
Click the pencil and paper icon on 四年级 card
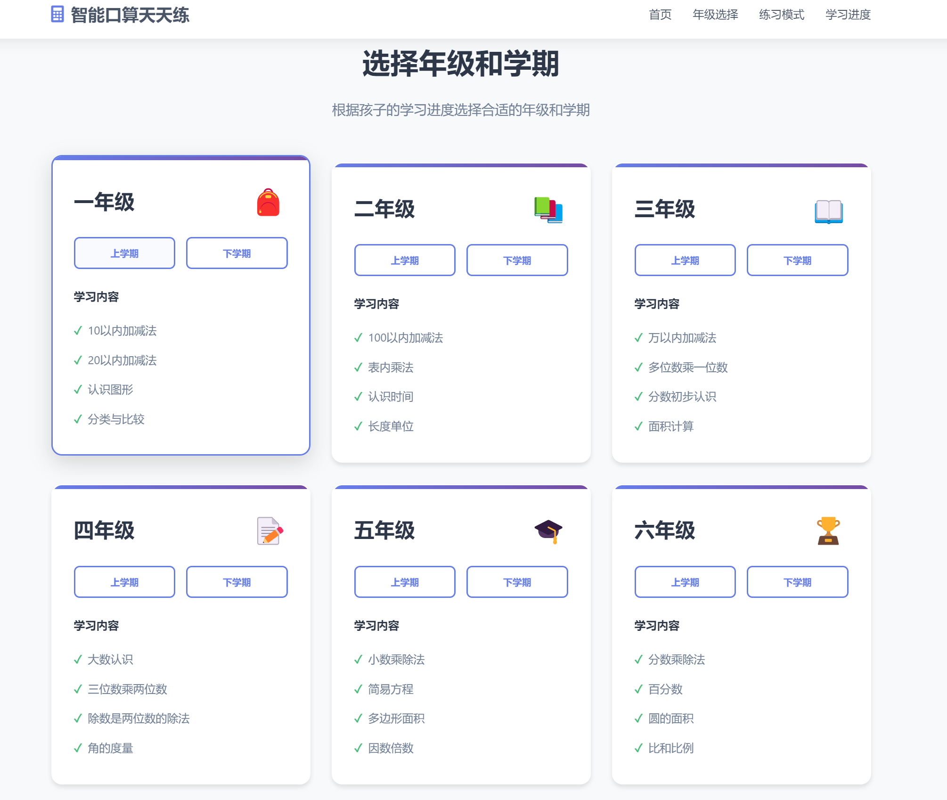click(269, 531)
